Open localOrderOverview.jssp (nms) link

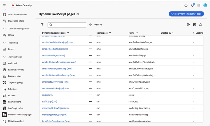56,121
